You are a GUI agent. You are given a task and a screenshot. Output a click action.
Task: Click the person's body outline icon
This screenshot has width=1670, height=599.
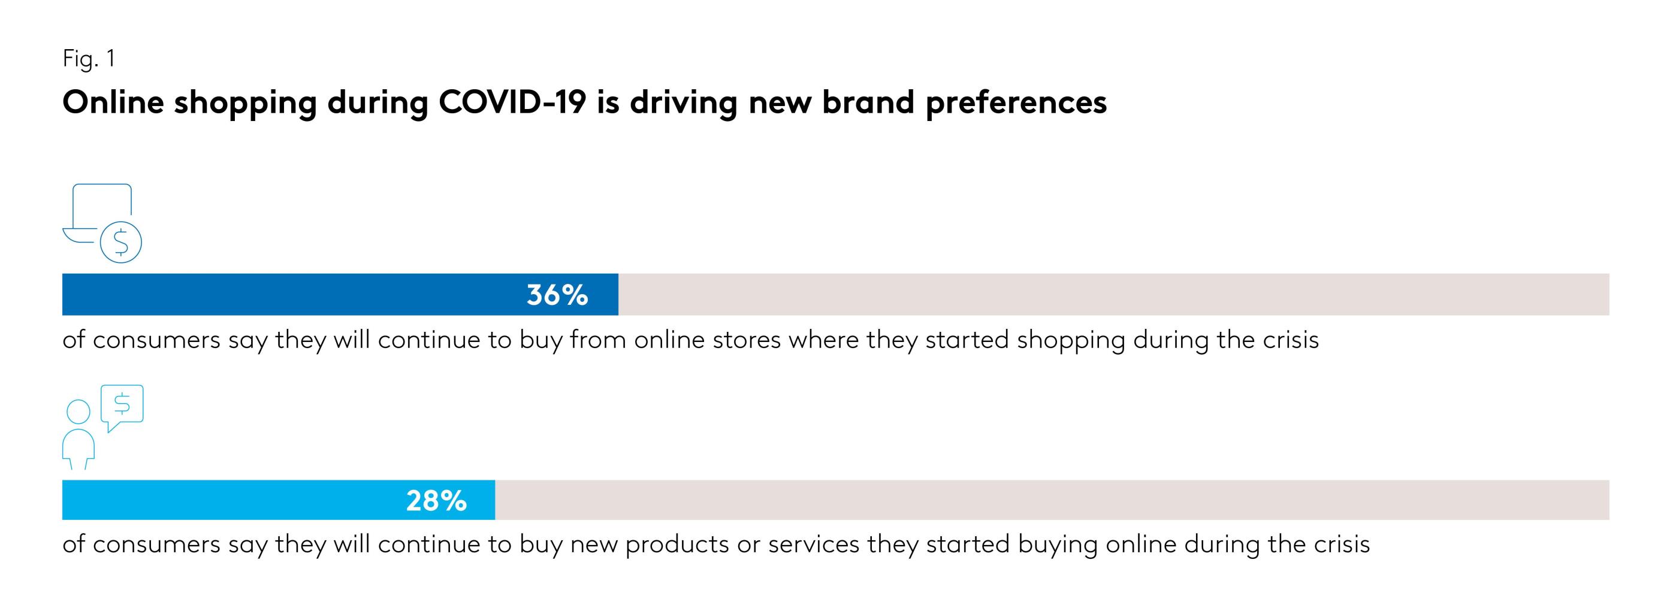(x=78, y=447)
